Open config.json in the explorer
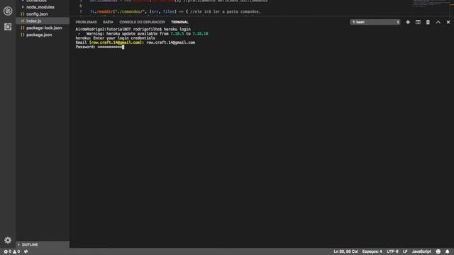Image resolution: width=454 pixels, height=255 pixels. (37, 14)
